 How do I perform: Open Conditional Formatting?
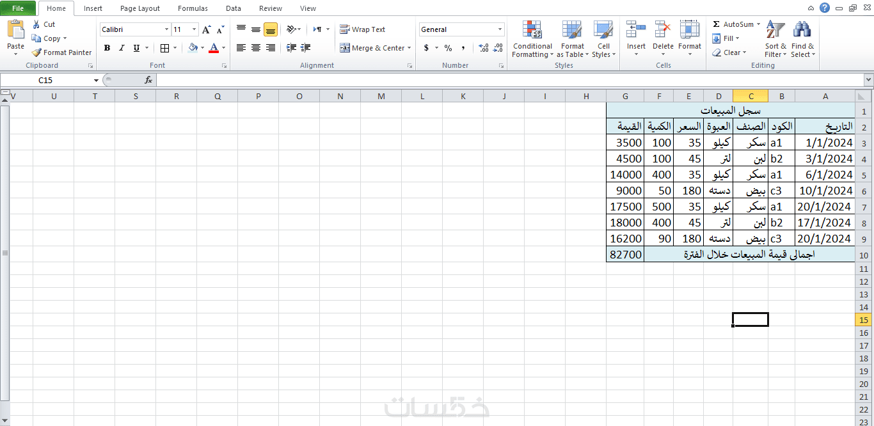(532, 39)
